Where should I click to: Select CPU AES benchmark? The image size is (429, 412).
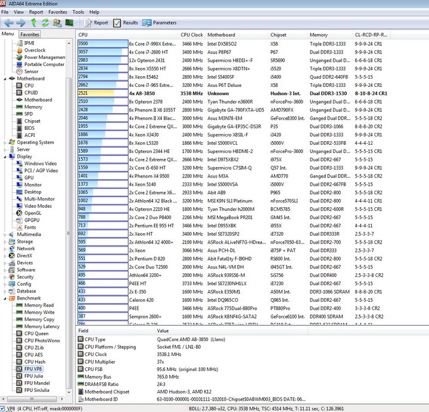[33, 355]
